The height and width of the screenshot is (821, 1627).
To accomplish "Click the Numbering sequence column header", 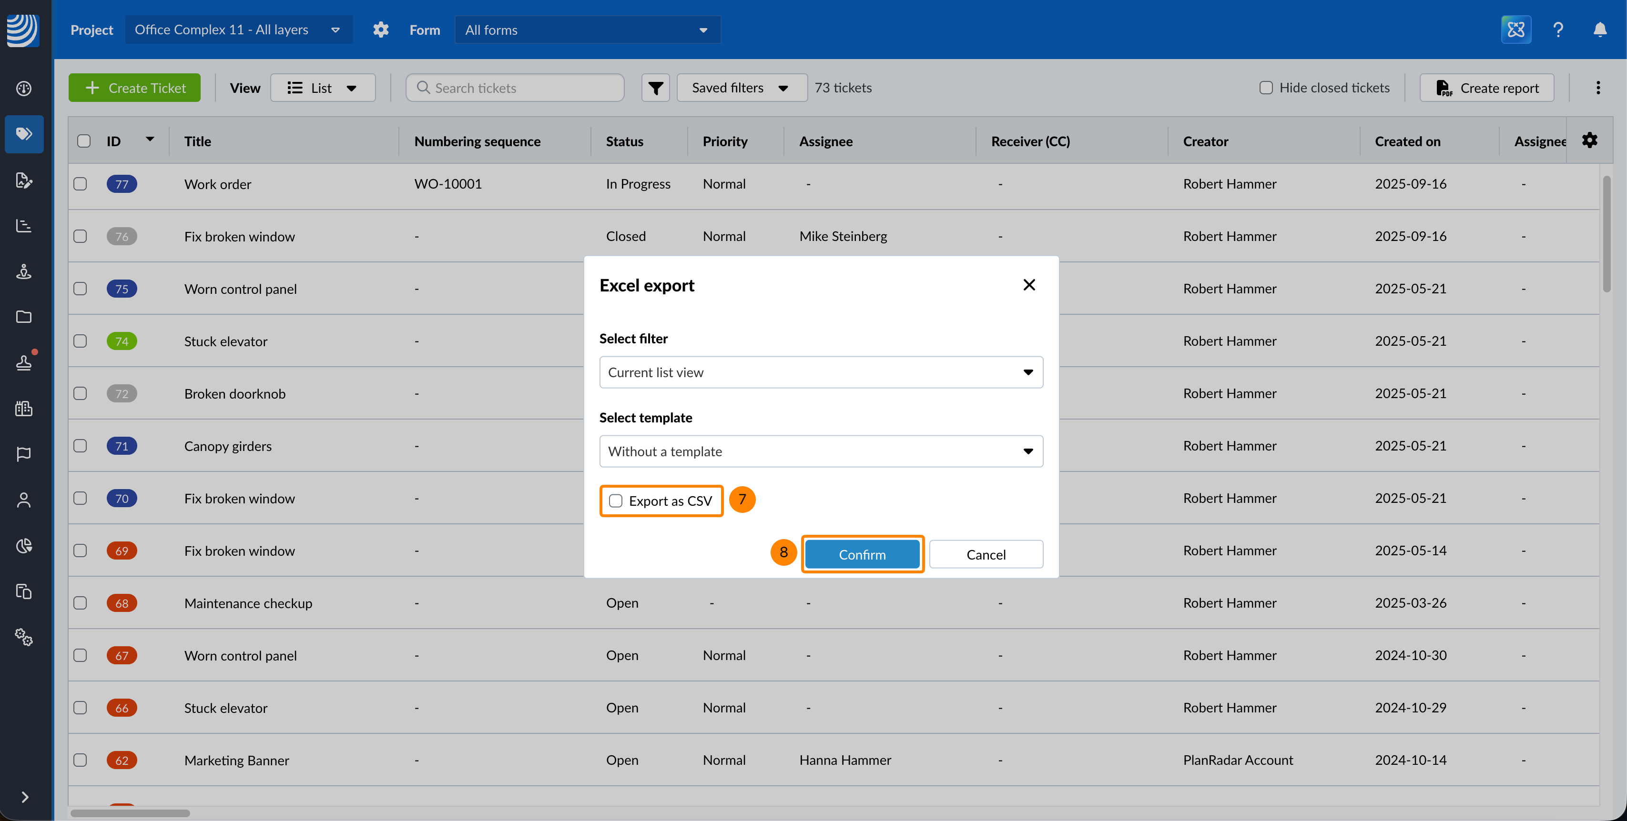I will 478,141.
